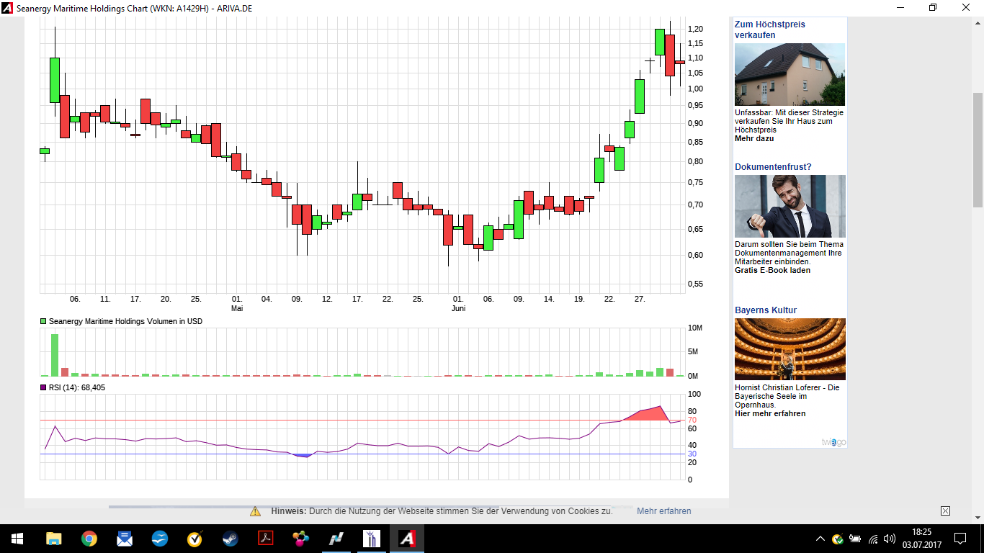Click 'Gratis E-Book laden' link
Image resolution: width=984 pixels, height=553 pixels.
(772, 270)
